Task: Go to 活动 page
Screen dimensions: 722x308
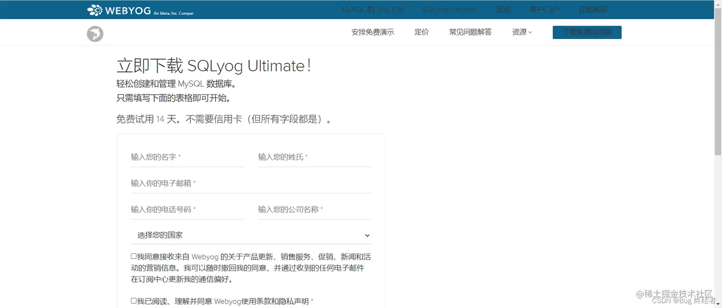Action: (x=503, y=10)
